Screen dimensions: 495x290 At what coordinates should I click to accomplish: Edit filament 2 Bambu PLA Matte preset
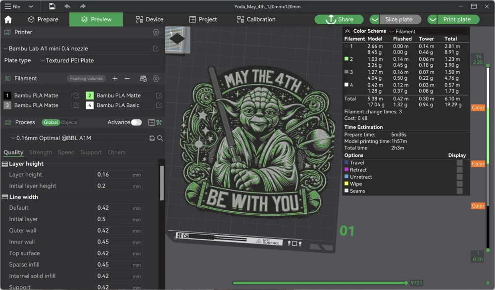click(x=159, y=96)
